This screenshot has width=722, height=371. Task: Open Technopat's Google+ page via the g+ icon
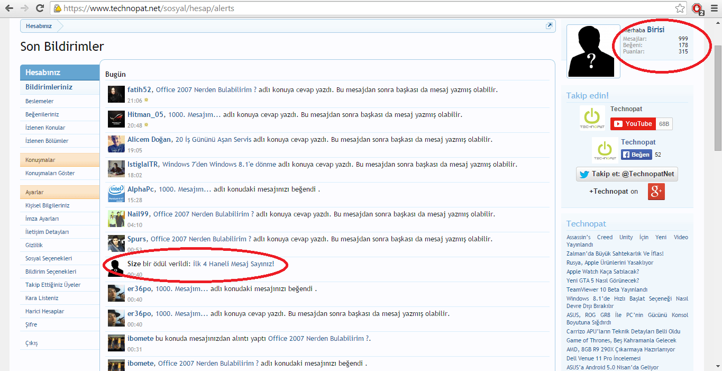(x=656, y=192)
